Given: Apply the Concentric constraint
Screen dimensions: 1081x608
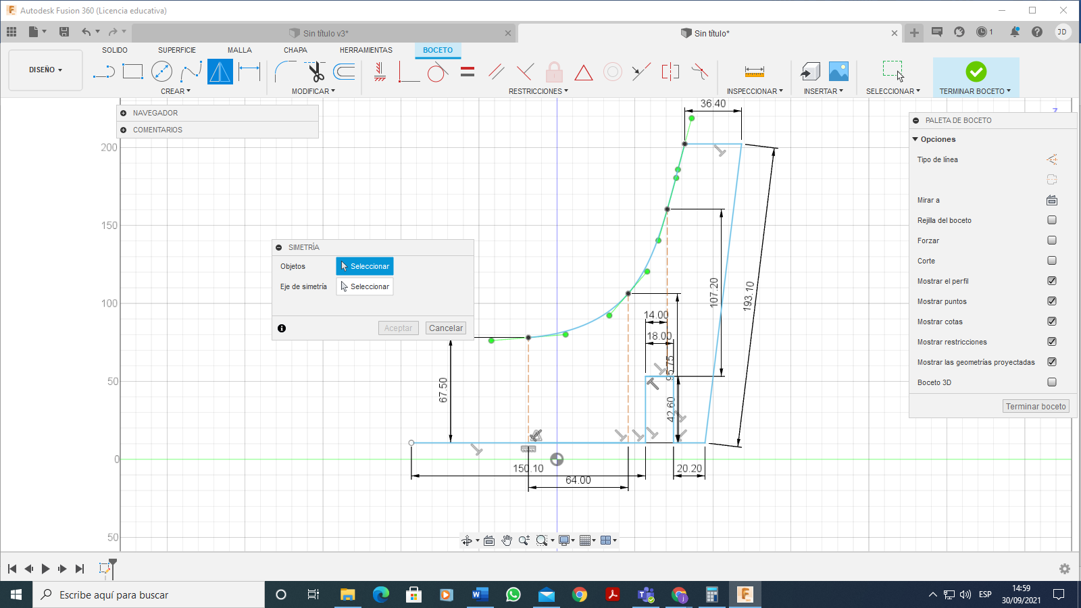Looking at the screenshot, I should [x=613, y=72].
